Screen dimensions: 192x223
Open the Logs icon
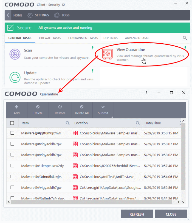pyautogui.click(x=57, y=15)
